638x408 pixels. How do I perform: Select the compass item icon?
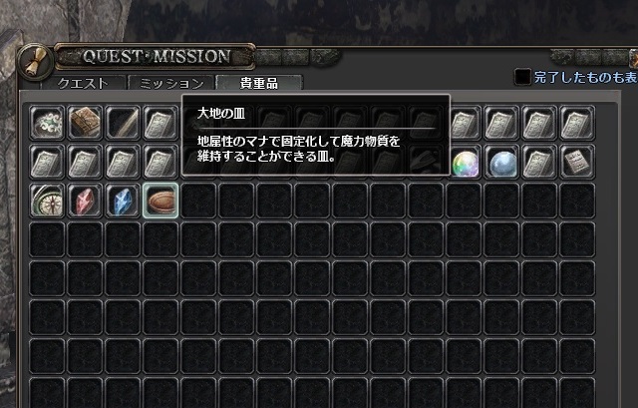47,201
